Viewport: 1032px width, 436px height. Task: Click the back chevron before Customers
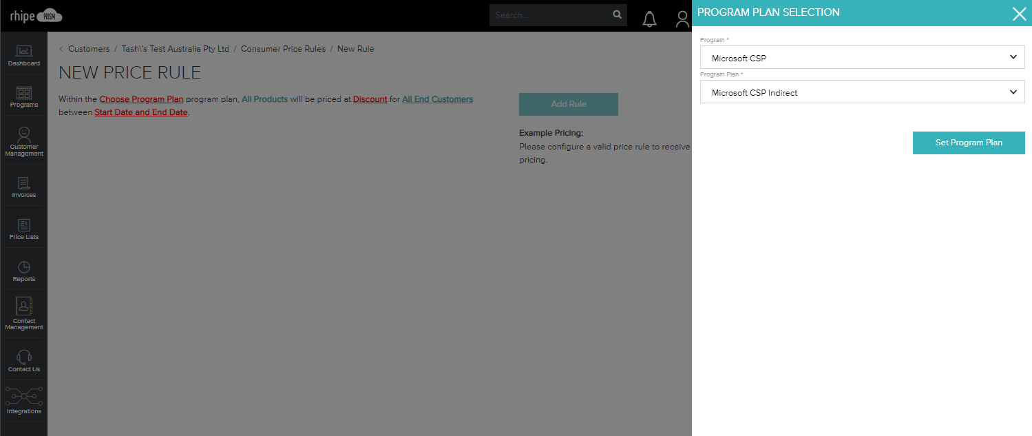tap(61, 49)
